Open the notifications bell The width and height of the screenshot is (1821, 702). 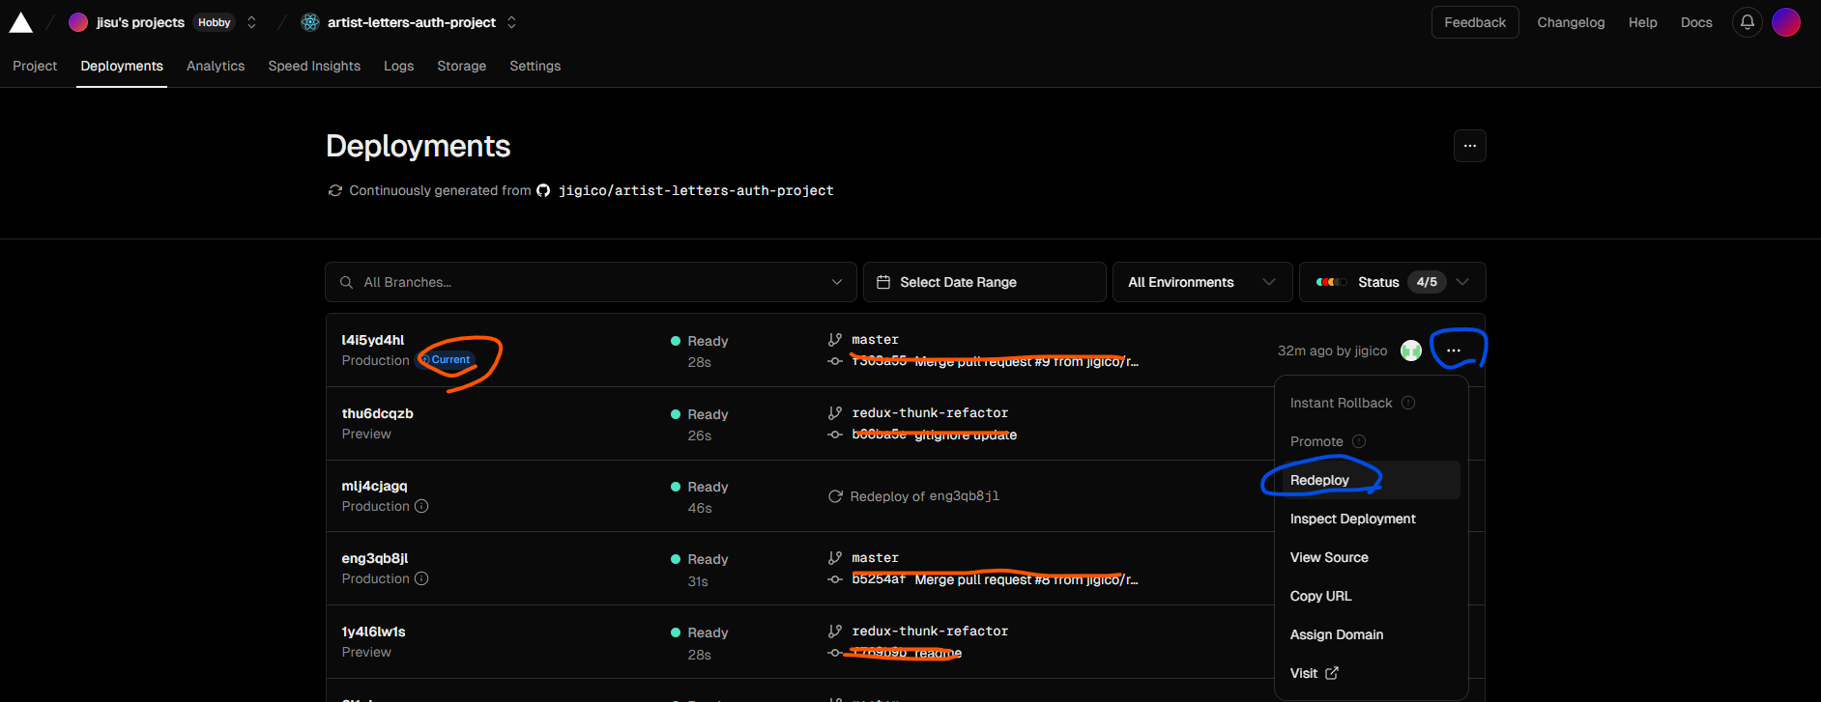point(1748,22)
